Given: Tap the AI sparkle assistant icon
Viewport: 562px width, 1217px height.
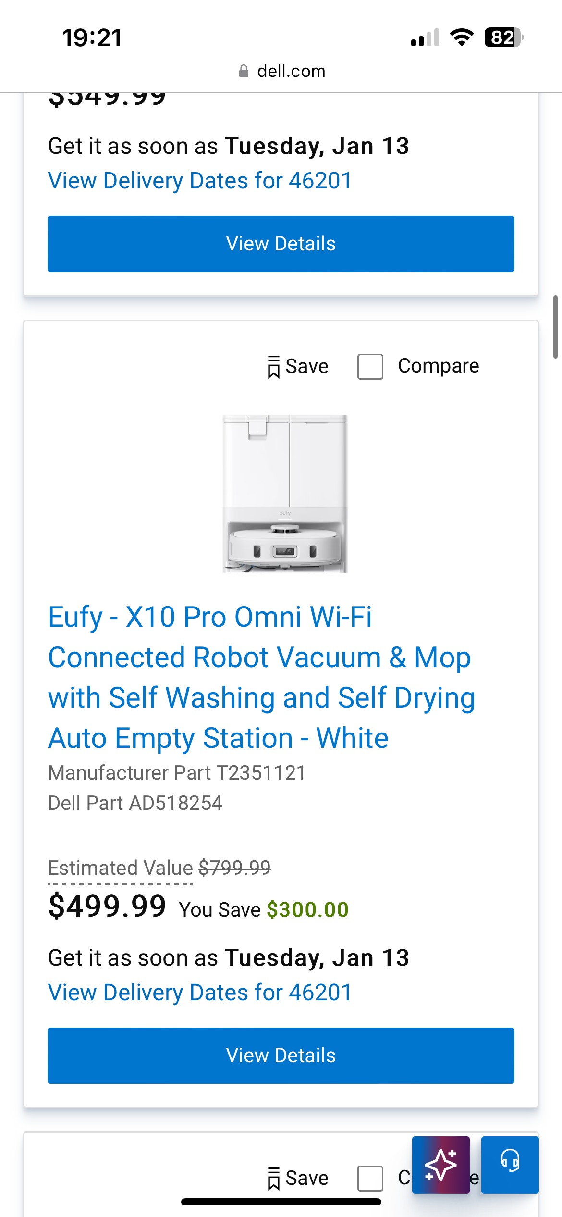Looking at the screenshot, I should coord(440,1164).
